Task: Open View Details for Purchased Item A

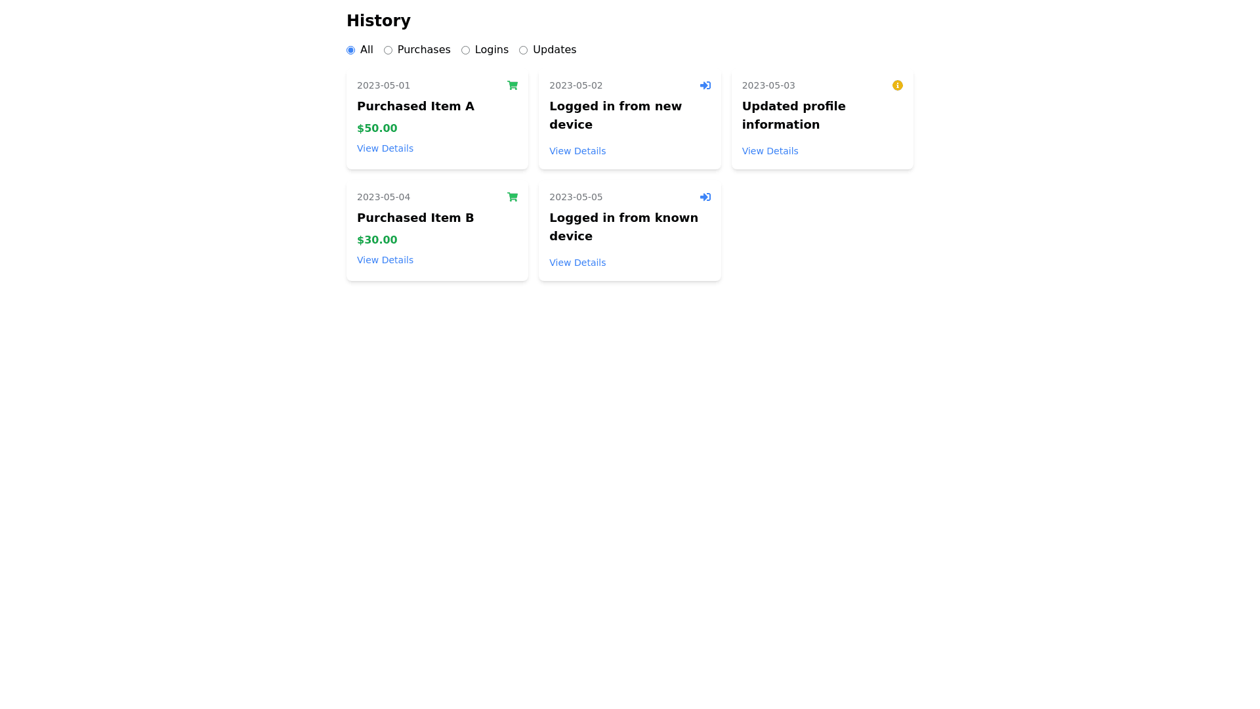Action: [385, 148]
